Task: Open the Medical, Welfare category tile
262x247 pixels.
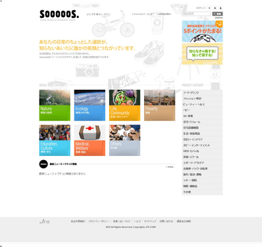Action: tap(89, 140)
